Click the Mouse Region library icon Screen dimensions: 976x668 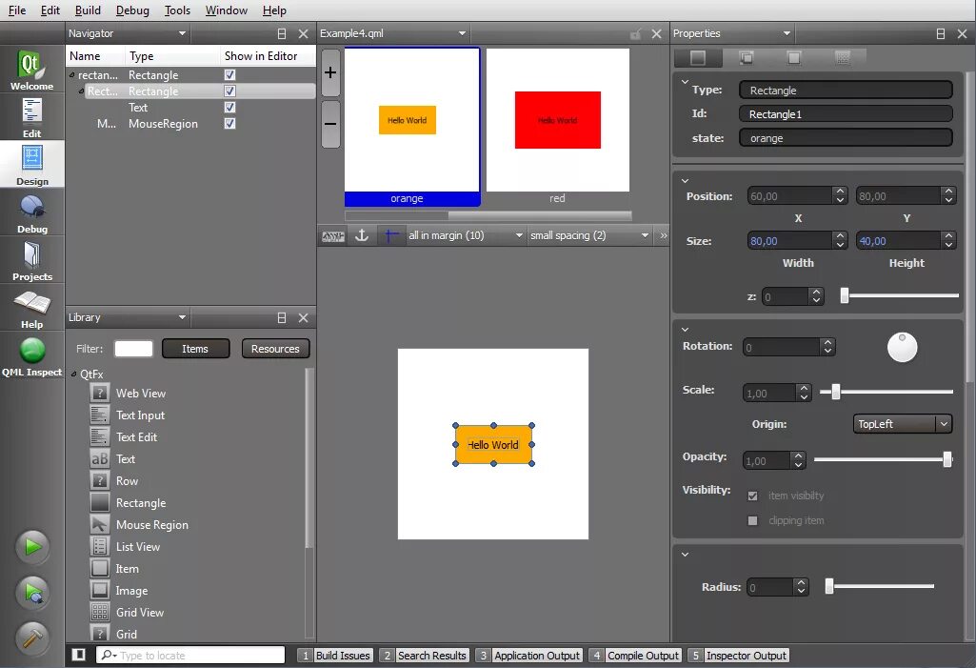coord(100,525)
